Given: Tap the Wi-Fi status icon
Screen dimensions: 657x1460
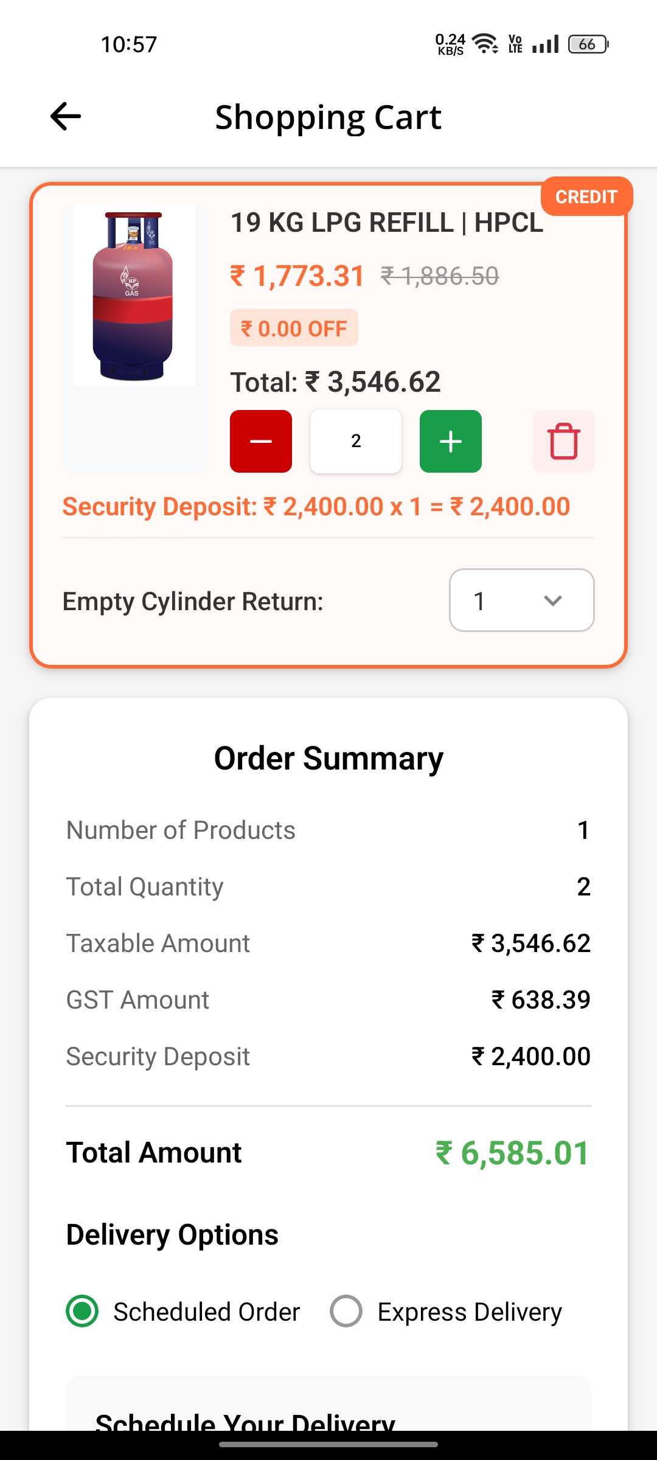Looking at the screenshot, I should tap(485, 44).
